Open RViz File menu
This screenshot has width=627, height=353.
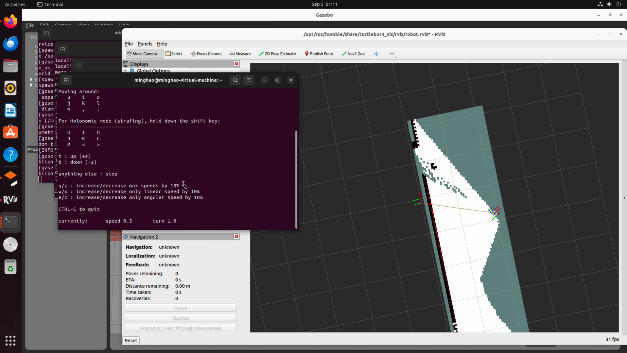coord(129,44)
